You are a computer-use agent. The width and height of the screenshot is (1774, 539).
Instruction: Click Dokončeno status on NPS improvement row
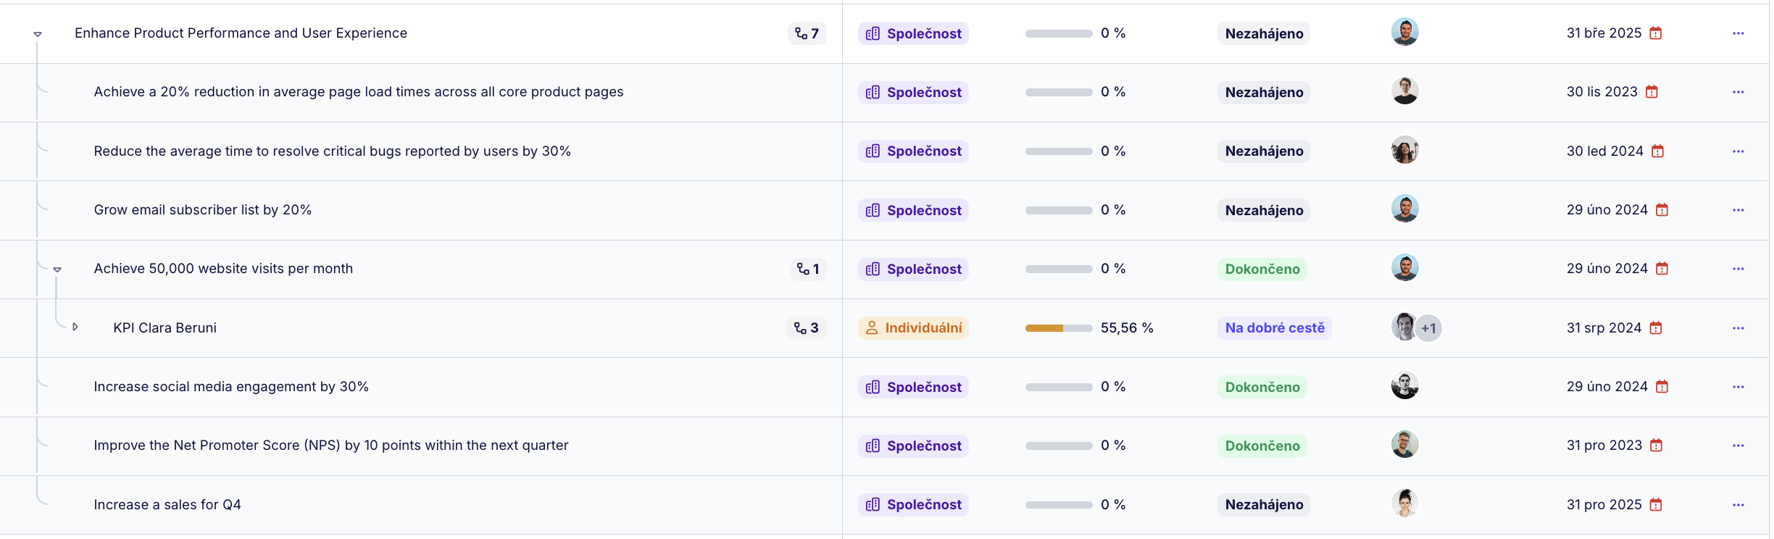point(1262,446)
